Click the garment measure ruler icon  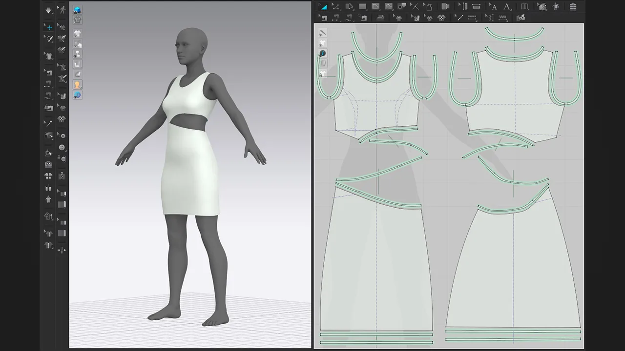pyautogui.click(x=49, y=215)
